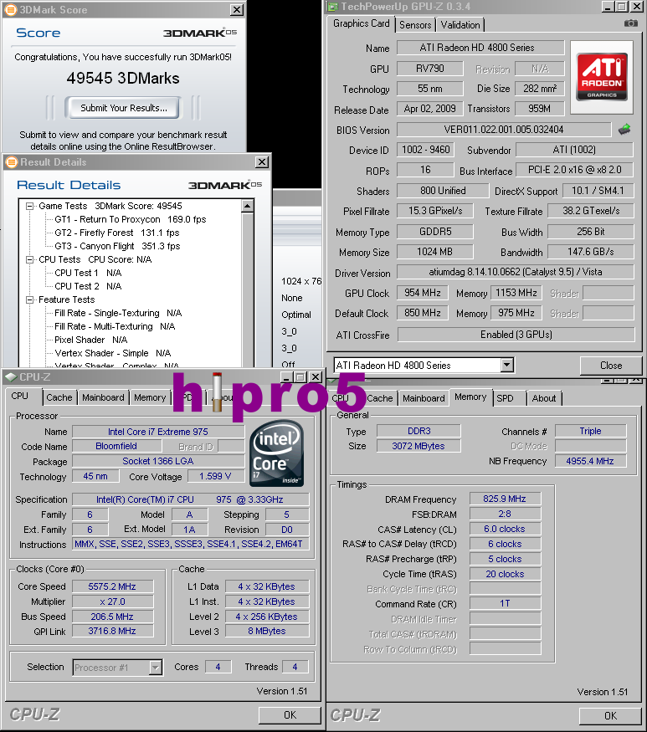Click the GPU Clock 954 MHz field

coord(423,293)
